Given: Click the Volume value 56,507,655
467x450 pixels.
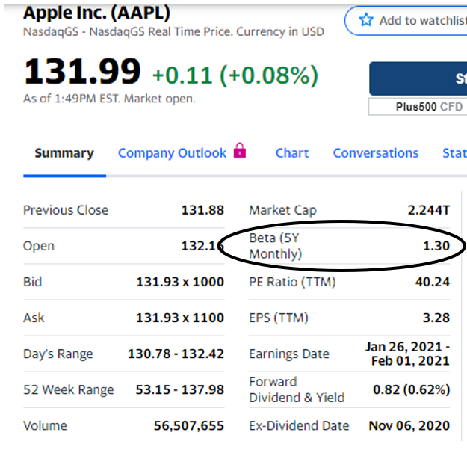Looking at the screenshot, I should (x=189, y=426).
